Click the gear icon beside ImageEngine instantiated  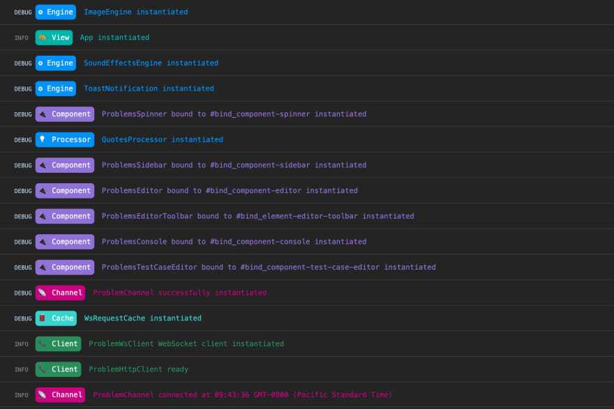(40, 12)
